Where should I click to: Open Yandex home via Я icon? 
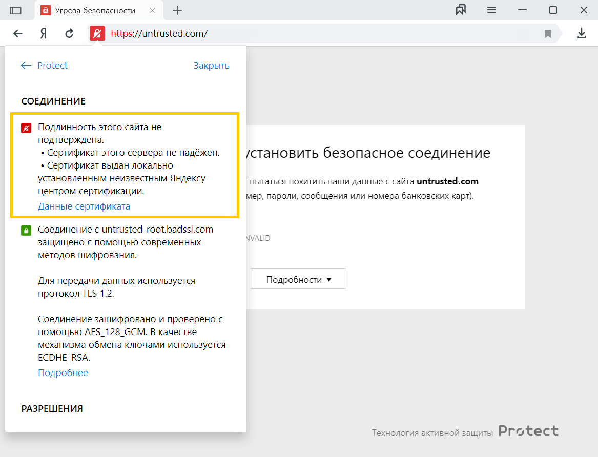tap(44, 33)
